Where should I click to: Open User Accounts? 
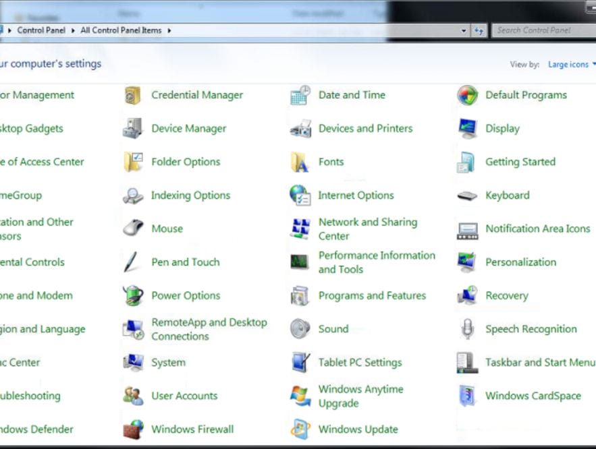[184, 396]
